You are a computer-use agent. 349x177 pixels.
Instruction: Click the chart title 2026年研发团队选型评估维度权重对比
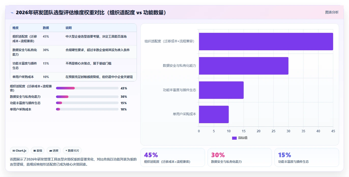tap(91, 12)
